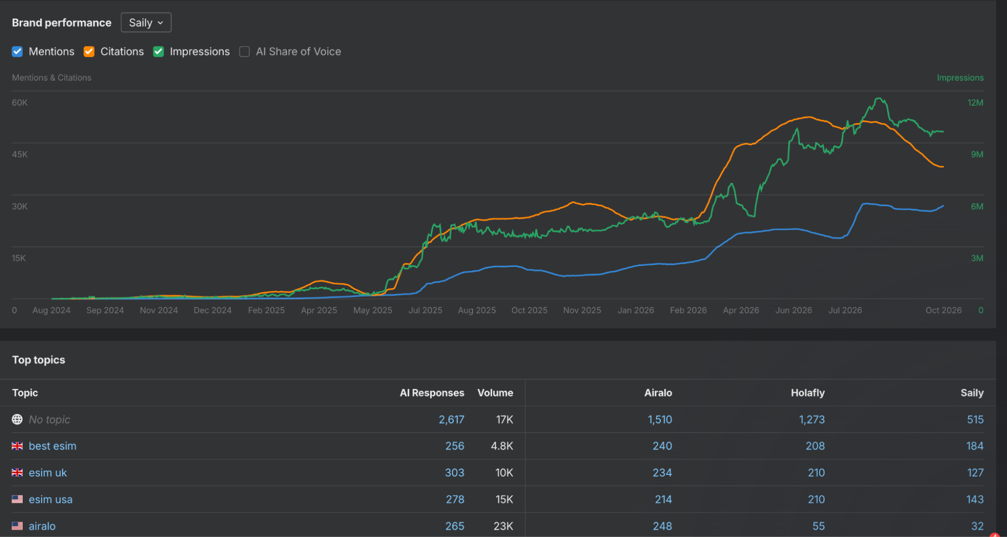Click Holafly value 55 for airalo

click(x=819, y=526)
